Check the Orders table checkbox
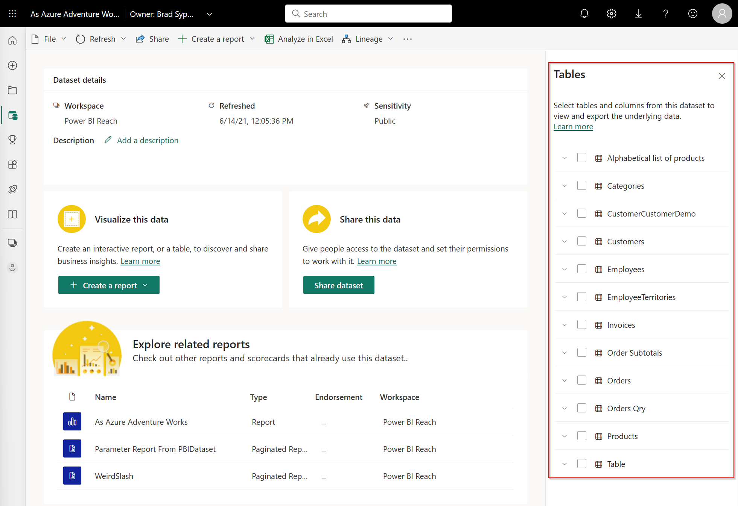 point(583,380)
